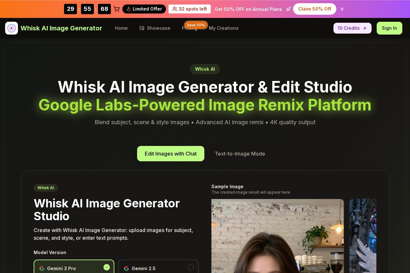Click the 32 spots left badge
Image resolution: width=410 pixels, height=273 pixels.
coord(190,9)
